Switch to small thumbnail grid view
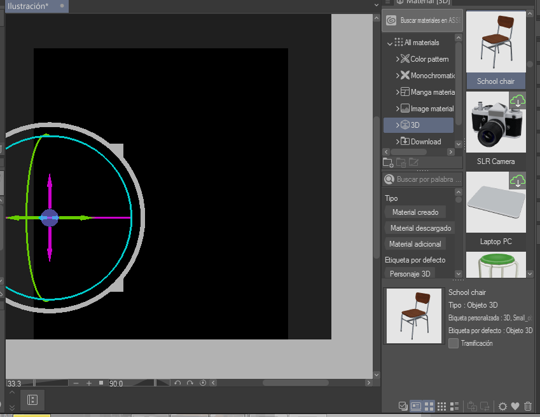The image size is (540, 417). (x=441, y=406)
